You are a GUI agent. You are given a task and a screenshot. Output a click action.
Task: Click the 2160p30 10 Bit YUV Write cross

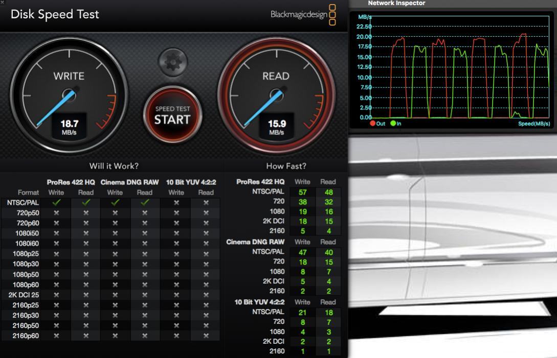tap(176, 316)
